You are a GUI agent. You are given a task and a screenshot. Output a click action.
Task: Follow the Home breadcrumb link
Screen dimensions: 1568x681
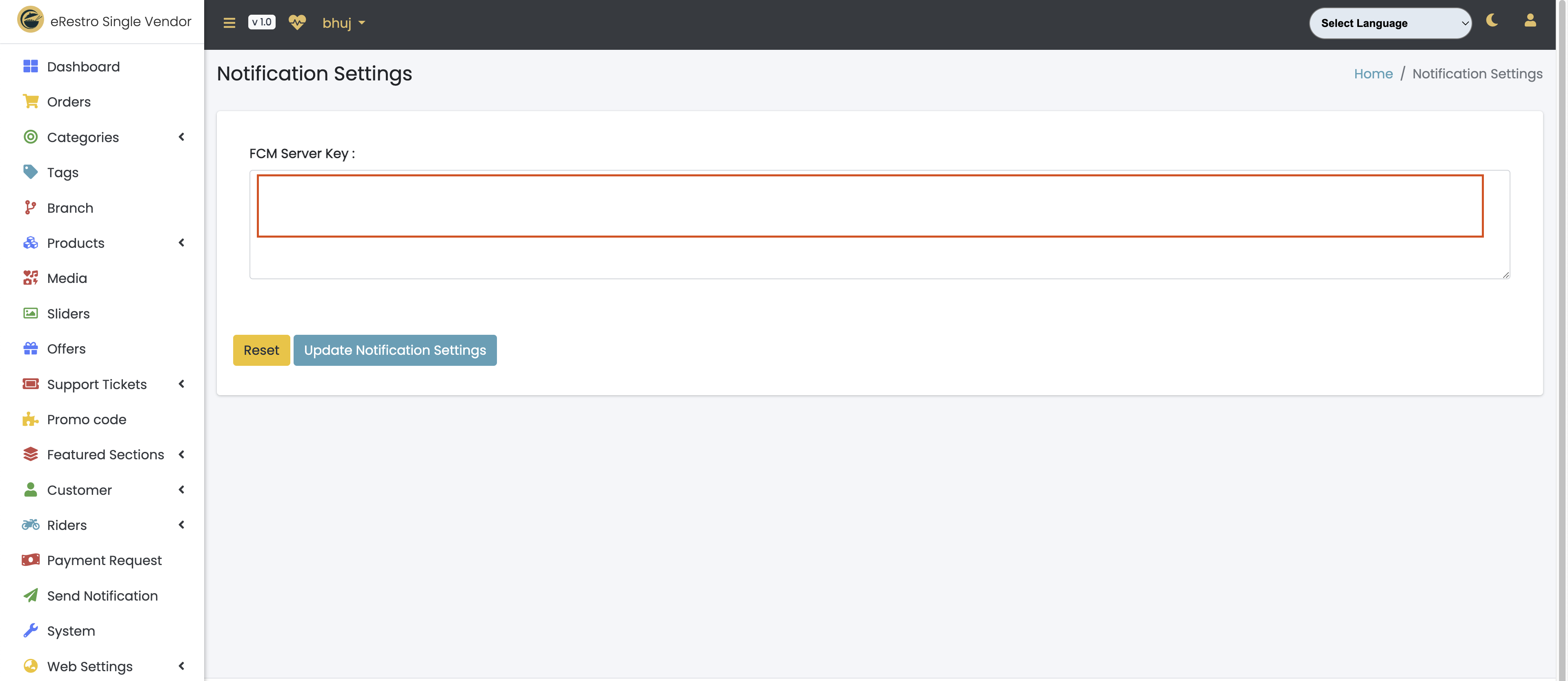1373,73
